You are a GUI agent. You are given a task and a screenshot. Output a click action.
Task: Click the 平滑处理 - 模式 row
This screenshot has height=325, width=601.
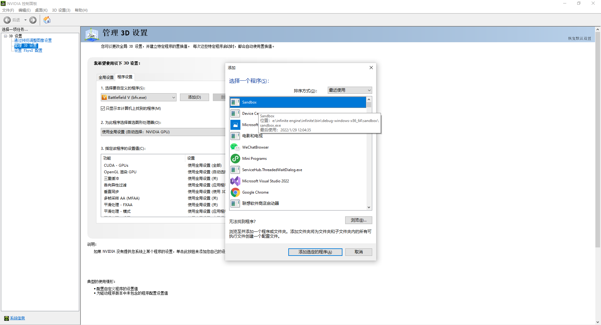[164, 211]
